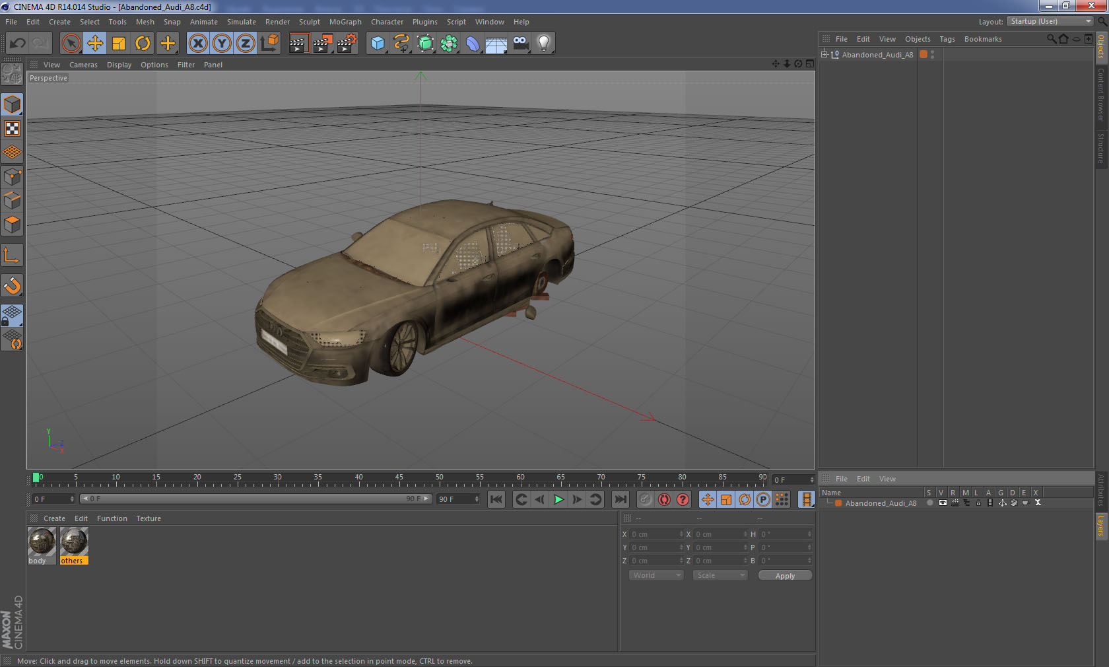Open the MoGraph menu
The height and width of the screenshot is (667, 1109).
345,22
